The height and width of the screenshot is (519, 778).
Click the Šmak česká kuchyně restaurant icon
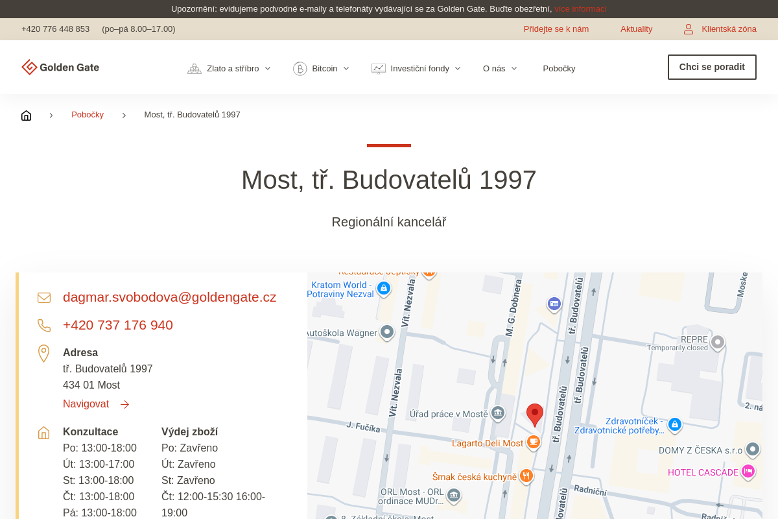526,476
